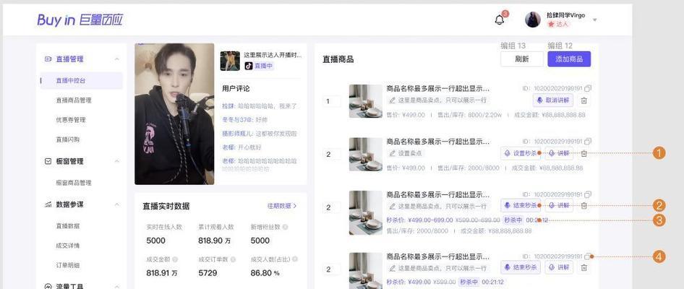Delete the ¥499.00-699.00 product with trash icon
Image resolution: width=684 pixels, height=289 pixels.
[584, 205]
